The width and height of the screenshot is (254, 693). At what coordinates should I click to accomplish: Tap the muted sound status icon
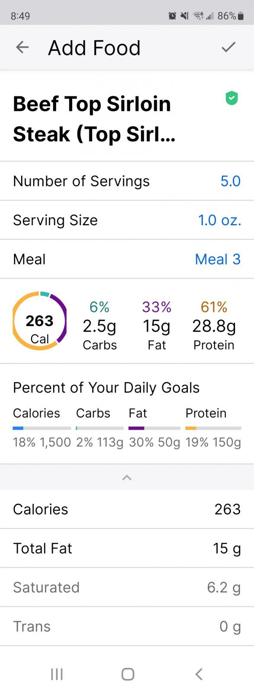click(185, 16)
